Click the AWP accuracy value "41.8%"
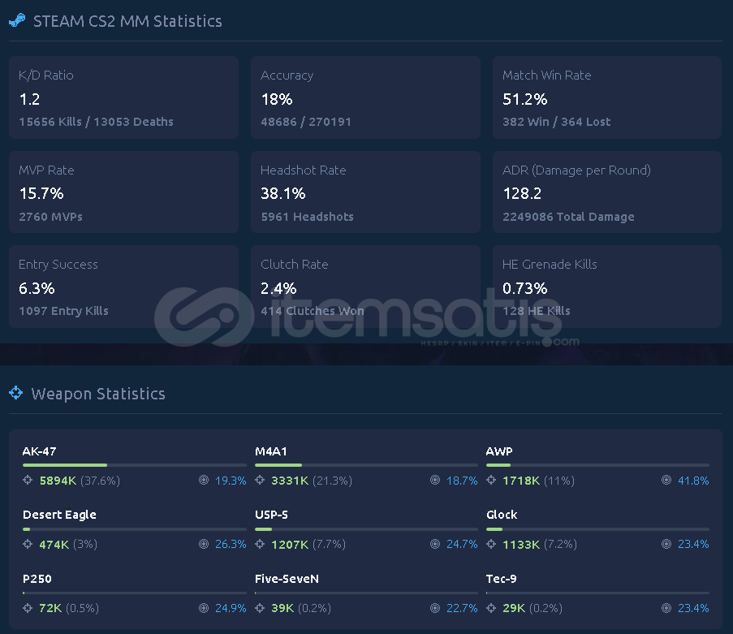 [x=693, y=481]
